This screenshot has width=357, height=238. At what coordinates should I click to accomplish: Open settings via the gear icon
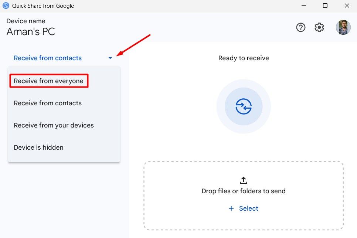click(x=319, y=27)
